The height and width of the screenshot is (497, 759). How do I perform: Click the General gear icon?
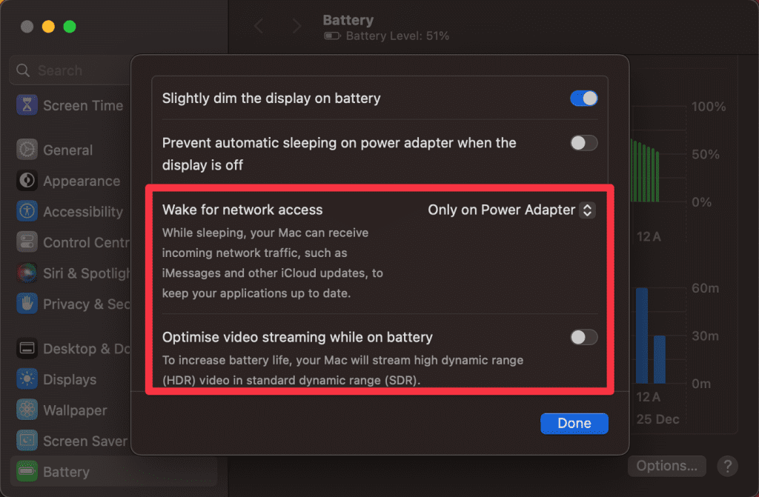(x=27, y=150)
